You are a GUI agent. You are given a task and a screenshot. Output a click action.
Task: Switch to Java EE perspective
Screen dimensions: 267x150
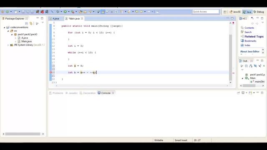pos(235,12)
